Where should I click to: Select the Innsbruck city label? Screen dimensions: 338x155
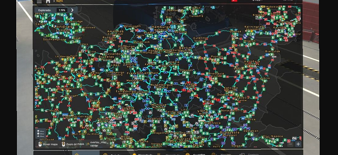[x=155, y=118]
